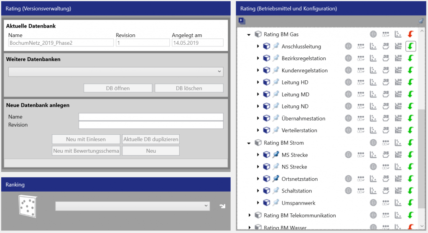This screenshot has width=428, height=233.
Task: Unpin the MS Strecke item
Action: click(x=275, y=155)
